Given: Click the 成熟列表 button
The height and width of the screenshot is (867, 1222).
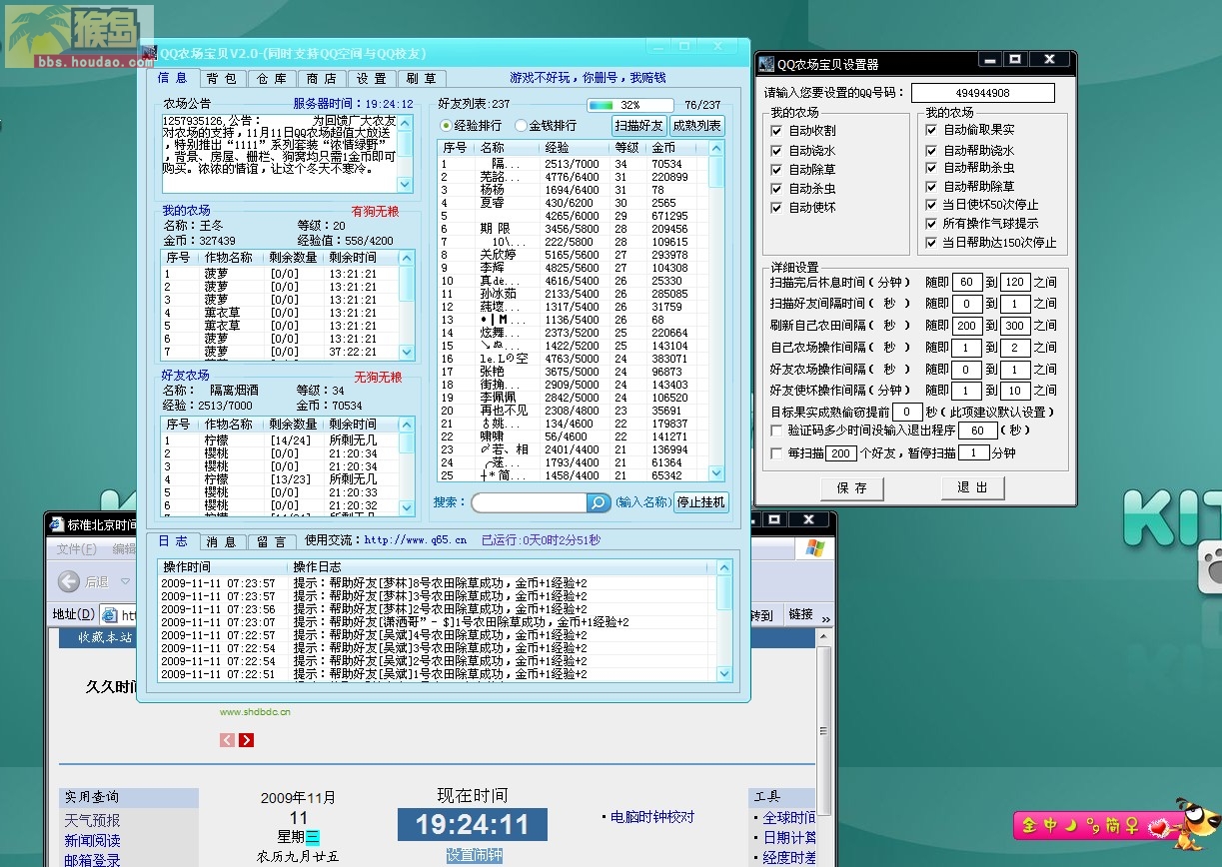Looking at the screenshot, I should coord(696,126).
